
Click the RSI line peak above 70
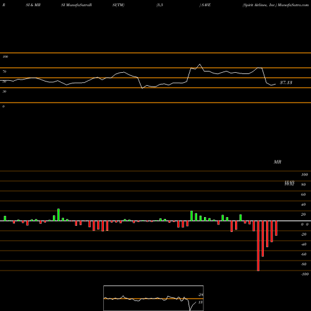[x=200, y=65]
